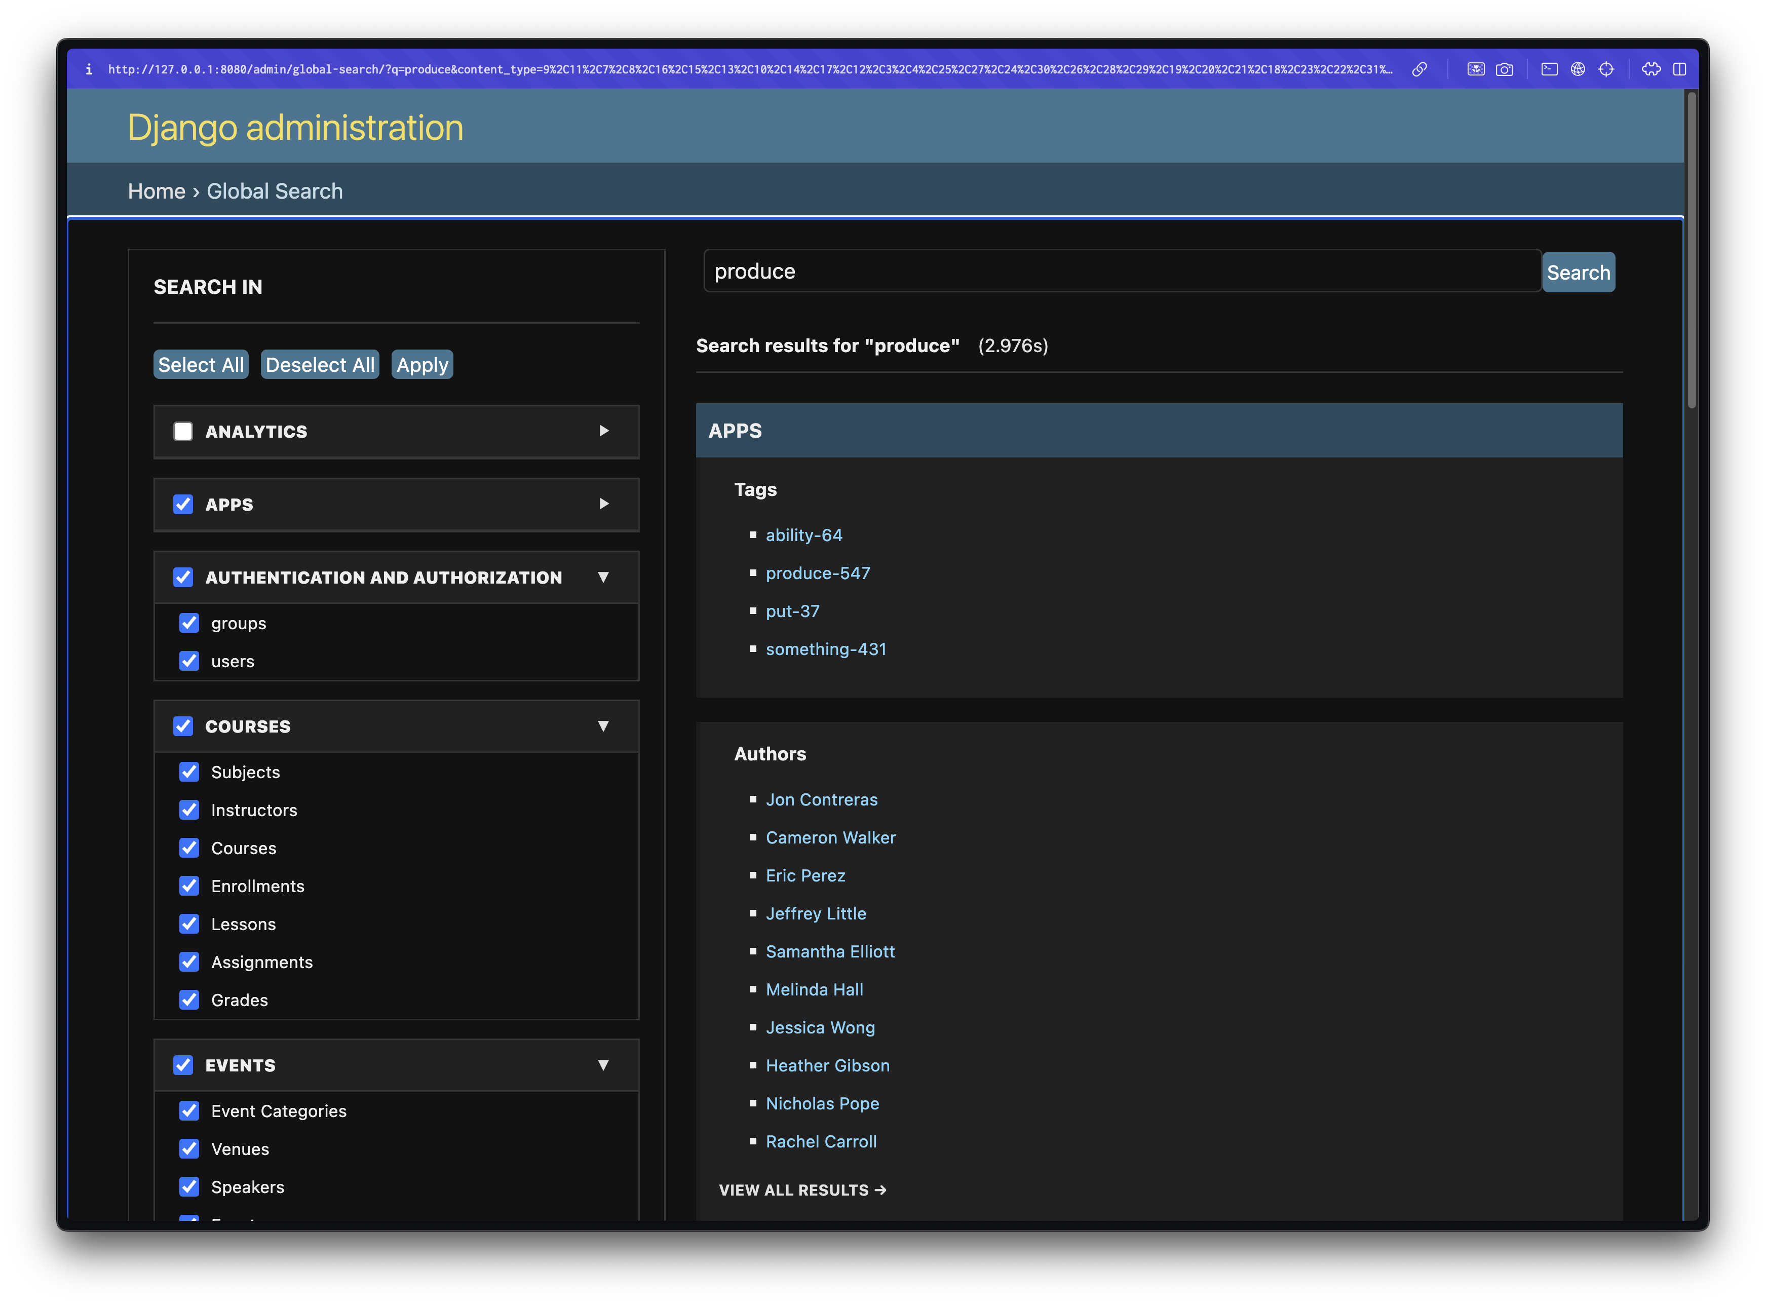Click the "Tags" results heading
The width and height of the screenshot is (1766, 1306).
pyautogui.click(x=756, y=489)
